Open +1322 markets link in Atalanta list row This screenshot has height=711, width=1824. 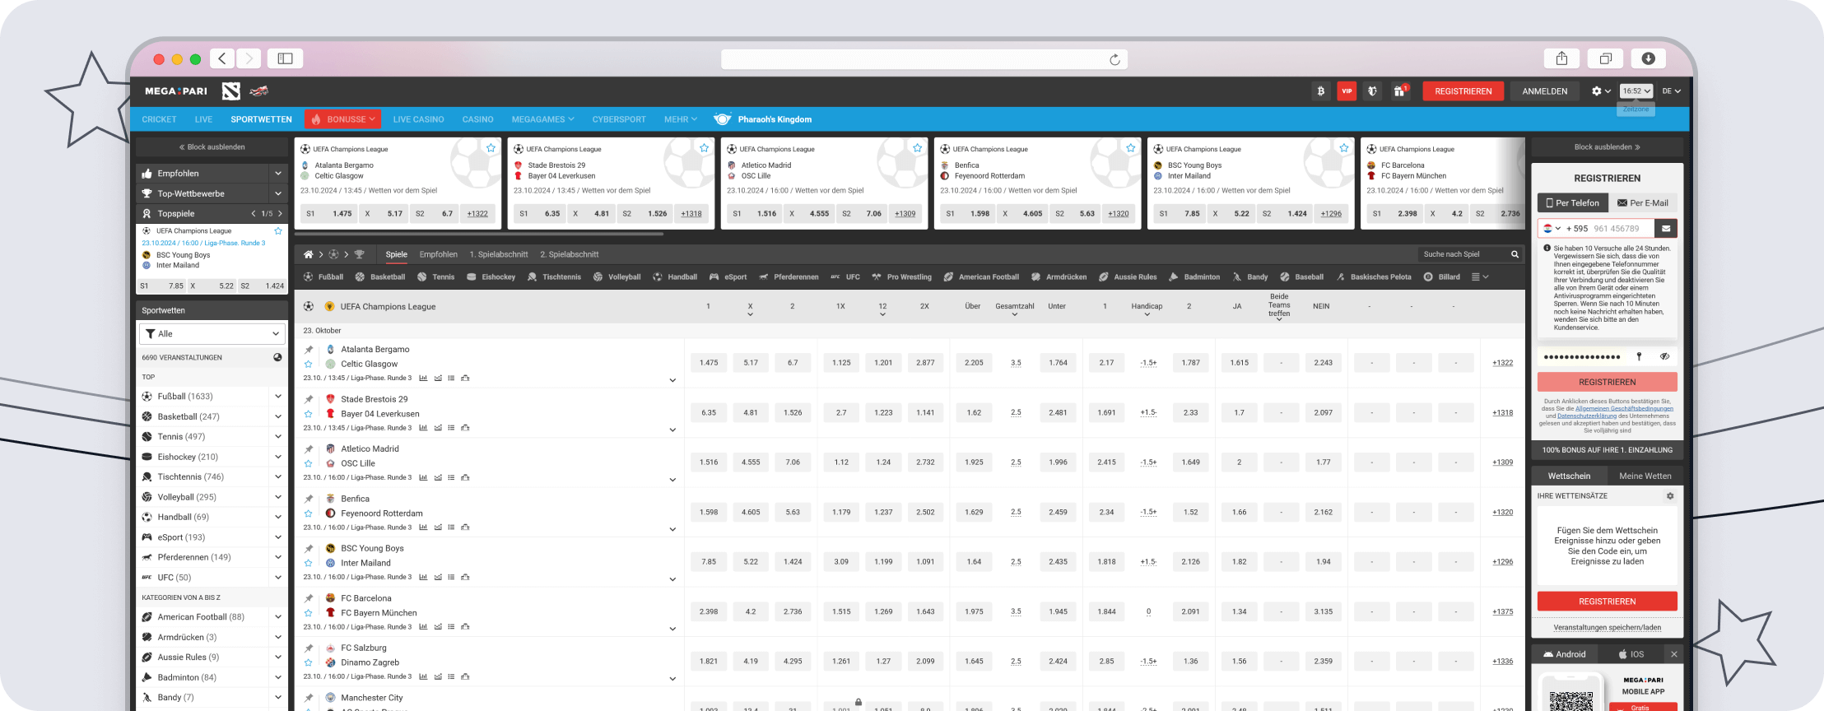point(1502,363)
